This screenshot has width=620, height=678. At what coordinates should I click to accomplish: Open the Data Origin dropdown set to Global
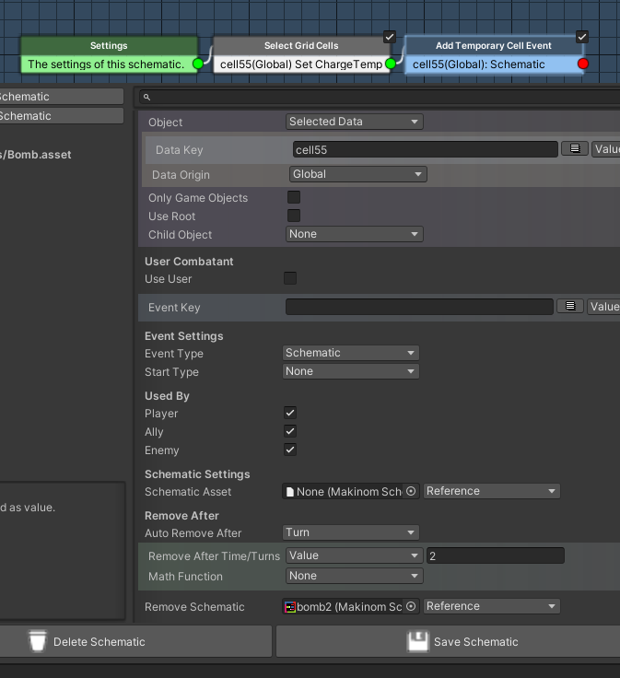pyautogui.click(x=357, y=174)
